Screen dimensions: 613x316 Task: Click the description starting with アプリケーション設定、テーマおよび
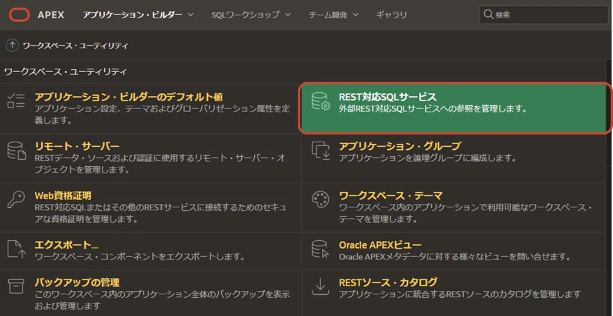pos(162,115)
